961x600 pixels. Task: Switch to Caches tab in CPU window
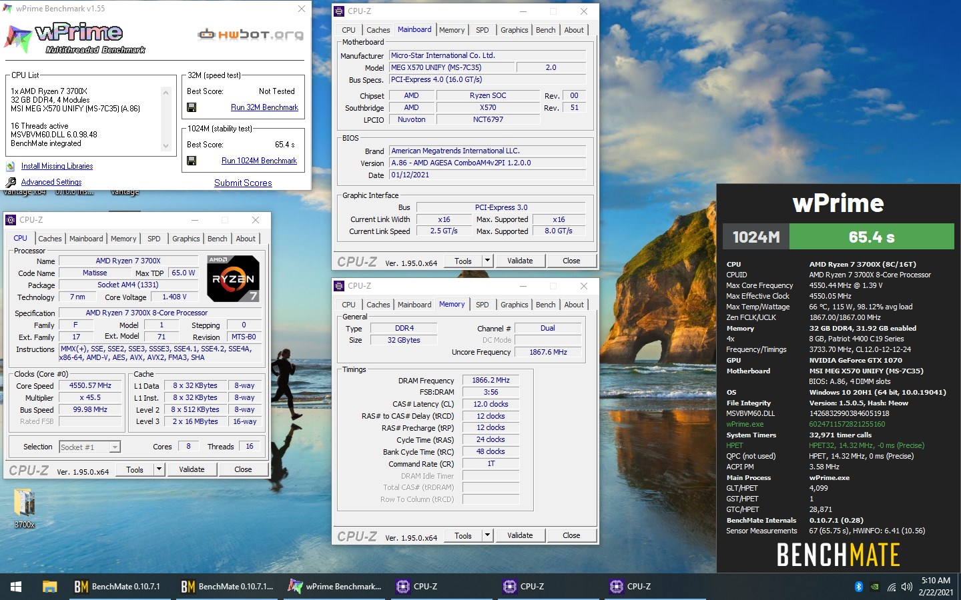(x=50, y=239)
